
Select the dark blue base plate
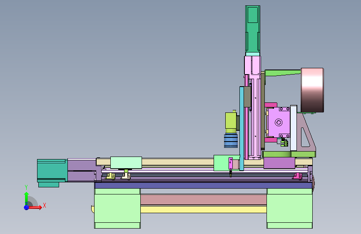pos(204,185)
